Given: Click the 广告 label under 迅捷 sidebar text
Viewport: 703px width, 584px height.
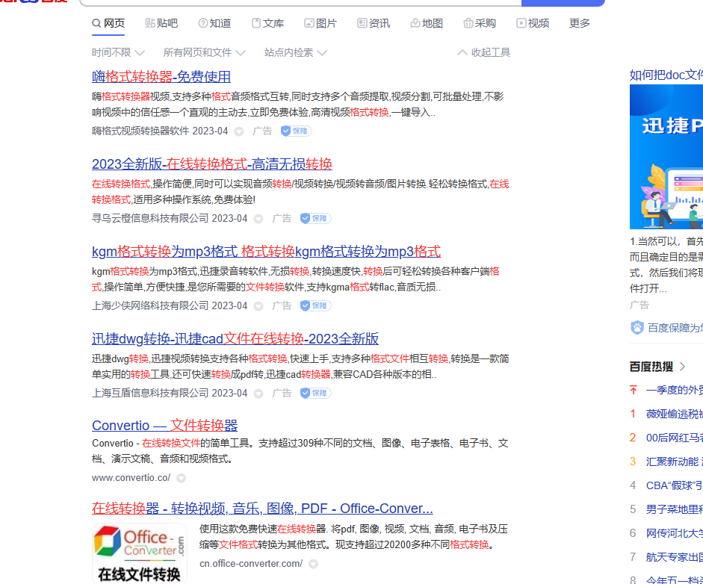Looking at the screenshot, I should (639, 305).
